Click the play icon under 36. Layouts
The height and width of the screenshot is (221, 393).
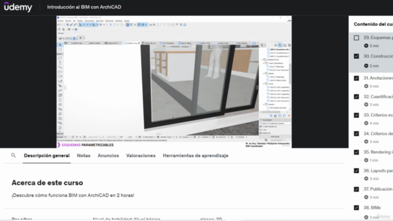[x=366, y=179]
